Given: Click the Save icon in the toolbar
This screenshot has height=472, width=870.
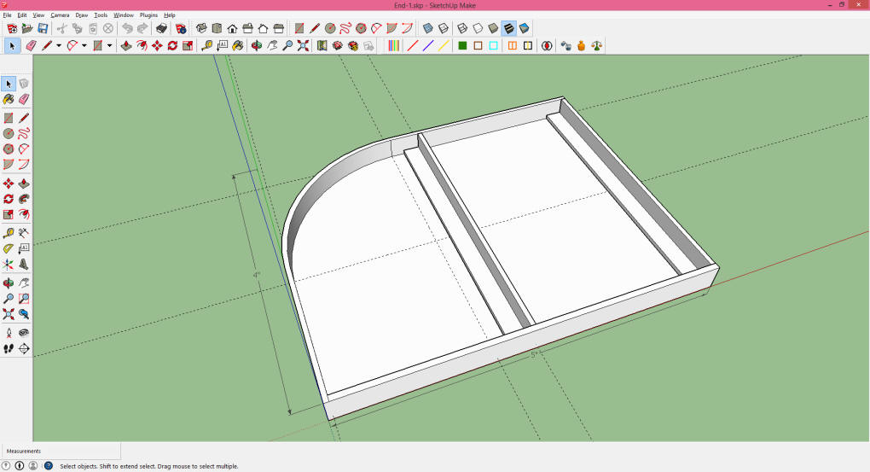Looking at the screenshot, I should click(x=43, y=28).
